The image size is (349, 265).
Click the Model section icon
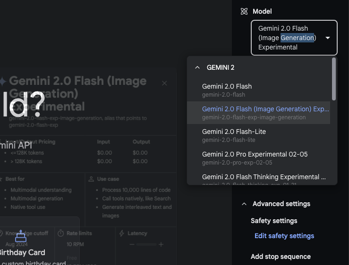pyautogui.click(x=244, y=11)
